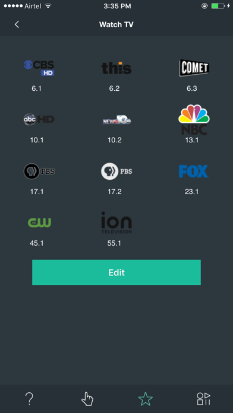Click the green Edit button

pos(116,272)
